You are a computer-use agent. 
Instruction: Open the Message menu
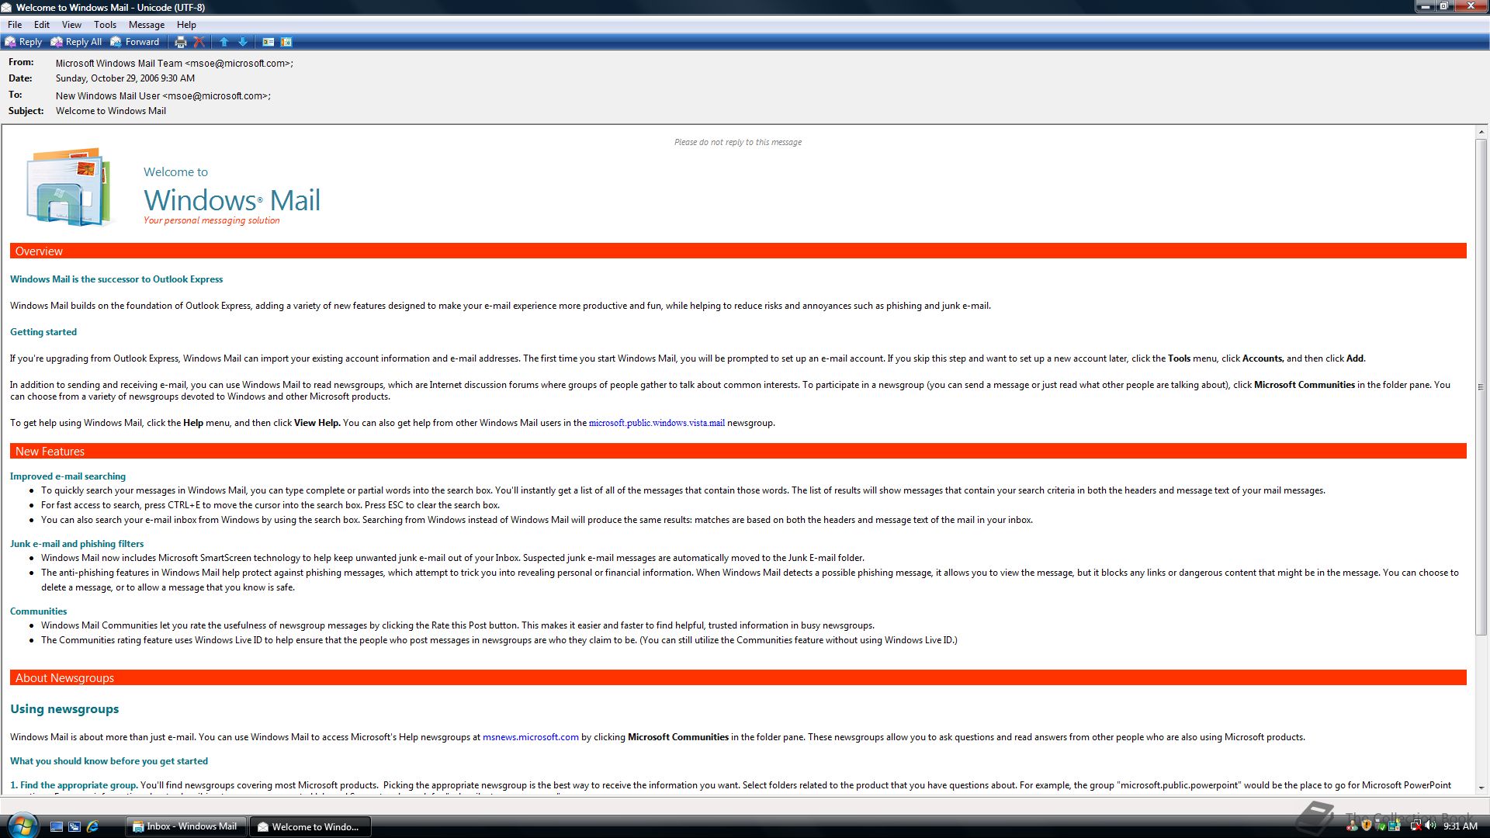pos(146,25)
